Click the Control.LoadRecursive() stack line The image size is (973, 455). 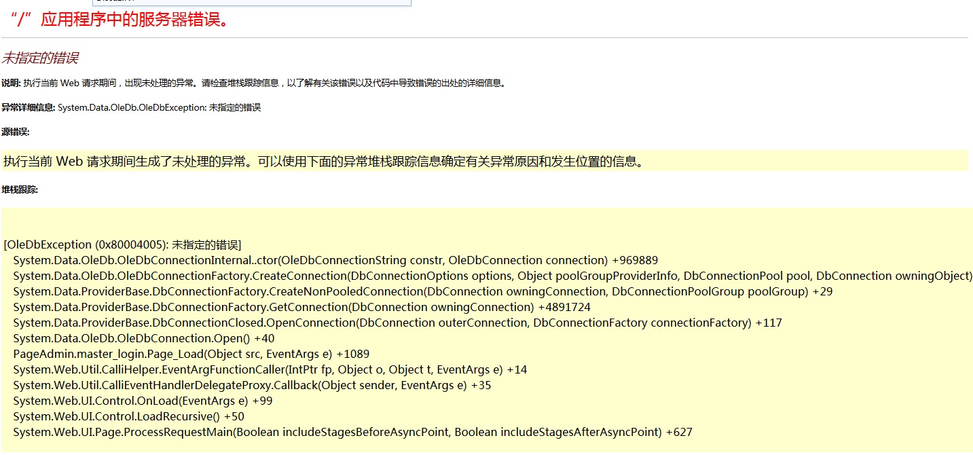pyautogui.click(x=128, y=416)
